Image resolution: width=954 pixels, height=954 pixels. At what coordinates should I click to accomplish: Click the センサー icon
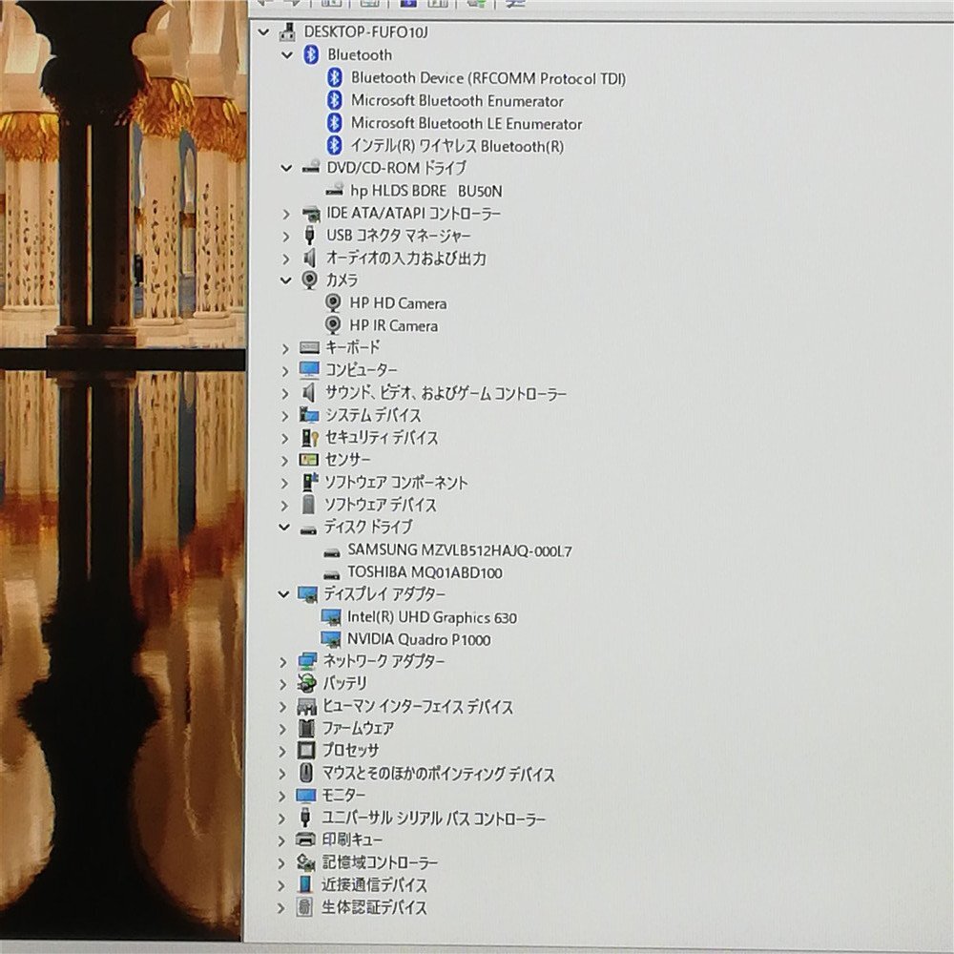[308, 460]
